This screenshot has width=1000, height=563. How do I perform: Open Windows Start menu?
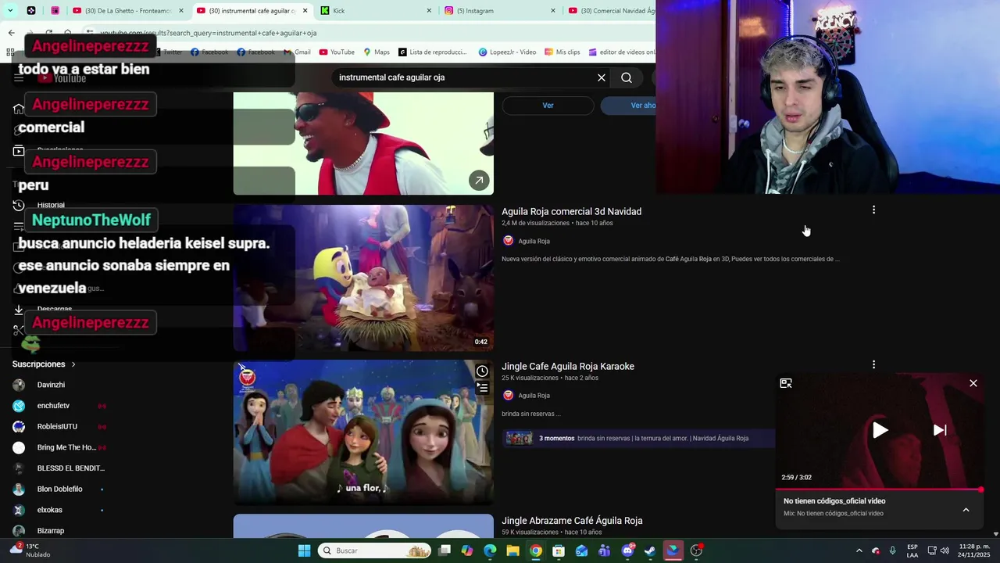coord(304,550)
